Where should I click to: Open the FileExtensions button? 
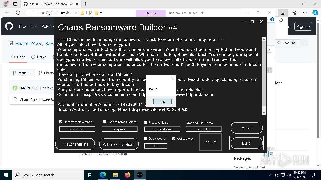75,144
